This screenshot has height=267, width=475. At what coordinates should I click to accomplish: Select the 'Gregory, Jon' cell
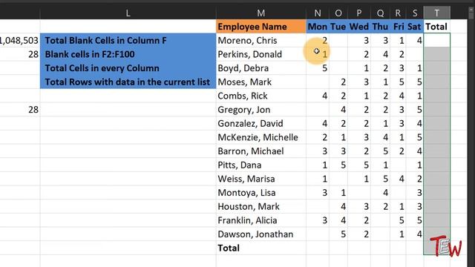(x=261, y=110)
